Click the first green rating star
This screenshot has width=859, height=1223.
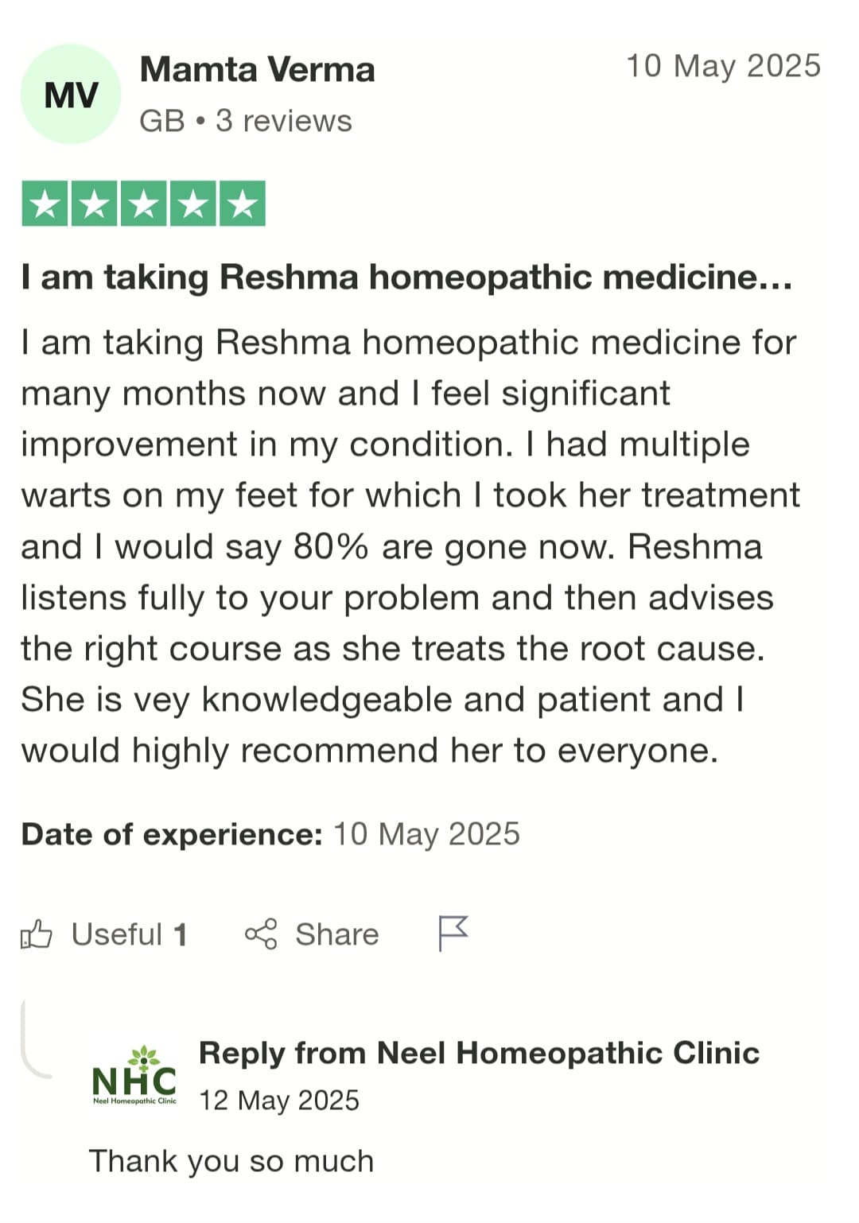(45, 204)
